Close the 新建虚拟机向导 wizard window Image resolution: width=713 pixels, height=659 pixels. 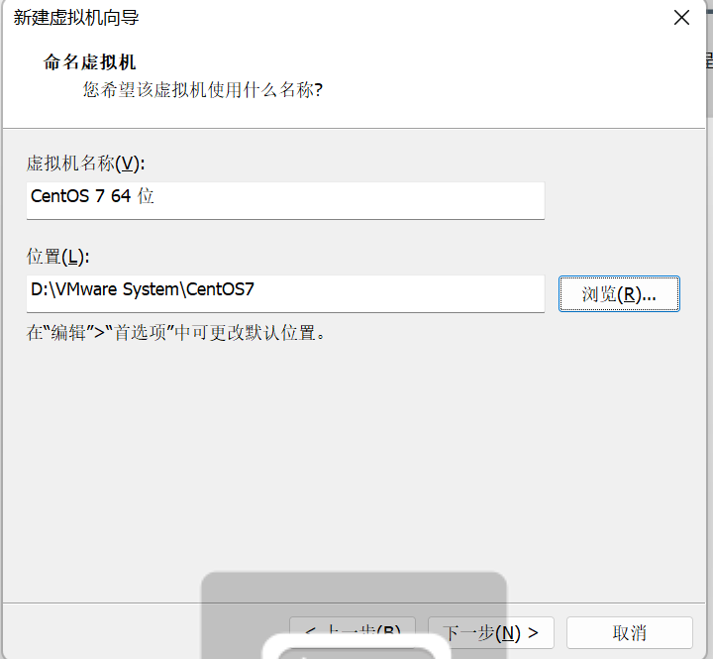point(681,18)
